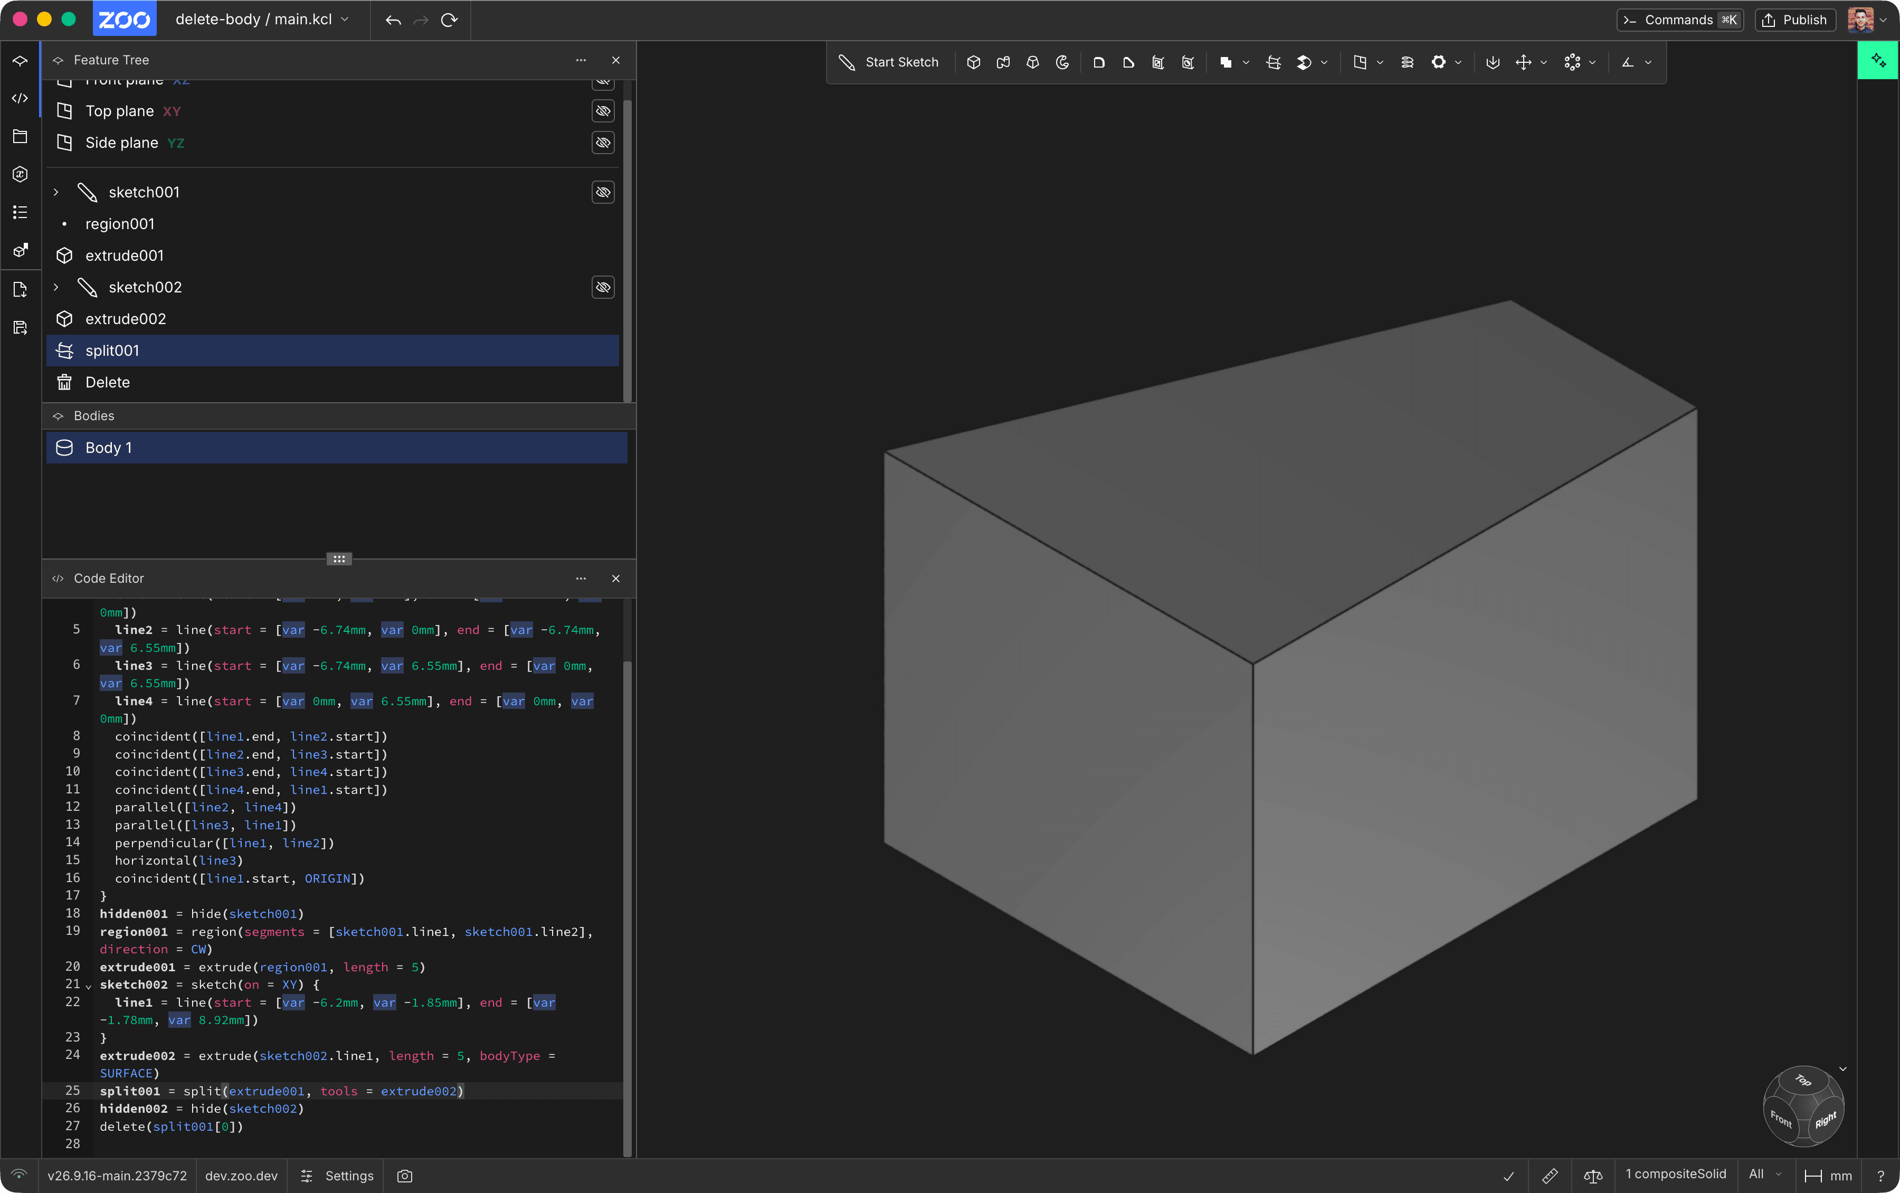Screen dimensions: 1900x1193
Task: Select the Shell tool icon
Action: [x=1158, y=62]
